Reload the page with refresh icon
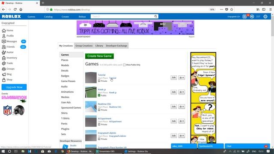 [x=15, y=9]
